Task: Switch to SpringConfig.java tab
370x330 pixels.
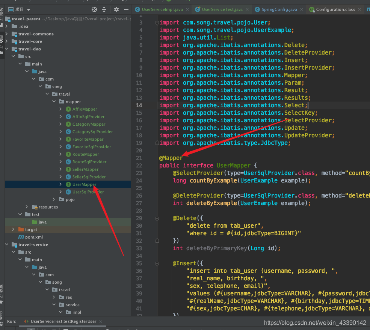Action: point(279,9)
